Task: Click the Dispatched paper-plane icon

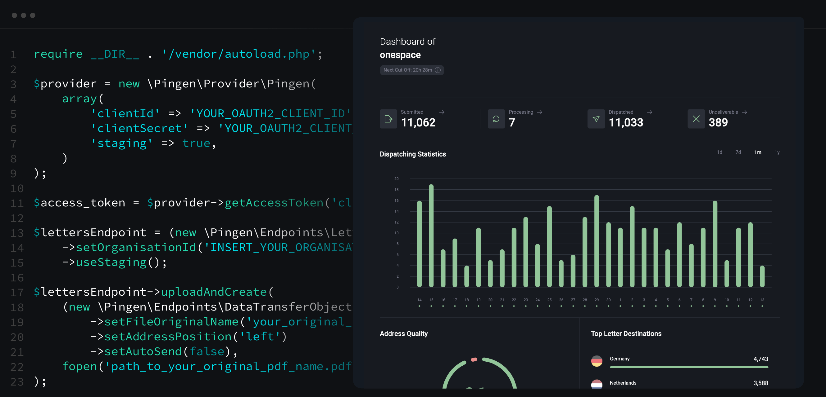Action: 596,119
